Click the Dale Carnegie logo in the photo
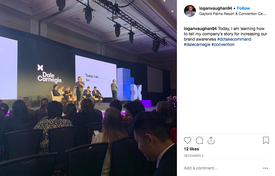 49,74
